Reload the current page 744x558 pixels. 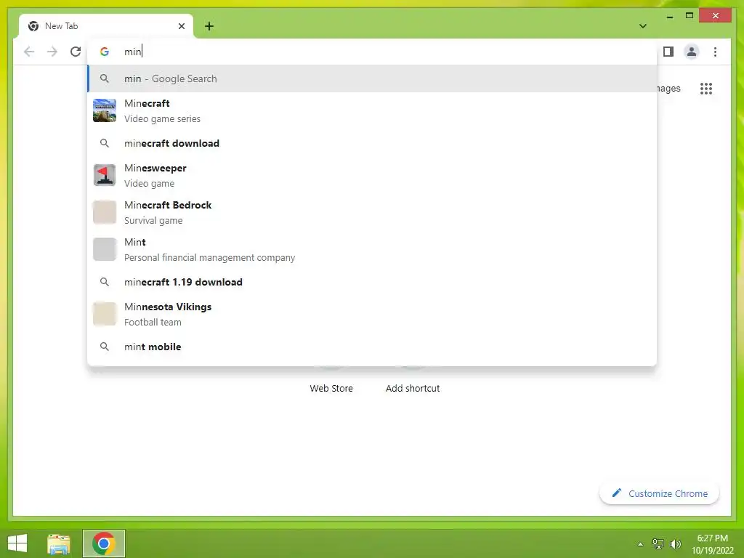76,52
